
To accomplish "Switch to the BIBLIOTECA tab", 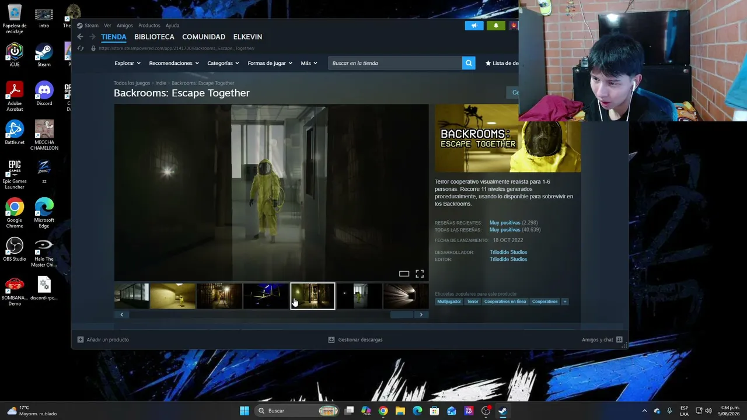I will click(x=154, y=37).
